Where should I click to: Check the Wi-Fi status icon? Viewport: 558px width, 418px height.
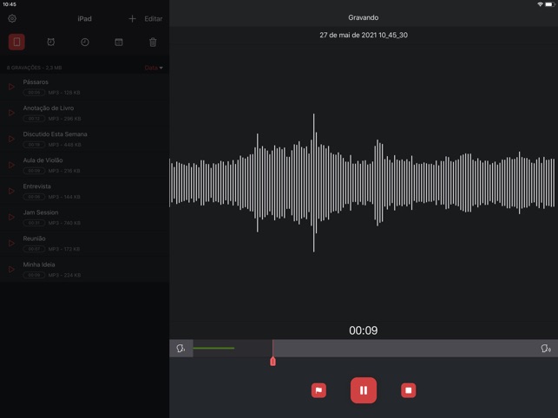coord(540,4)
